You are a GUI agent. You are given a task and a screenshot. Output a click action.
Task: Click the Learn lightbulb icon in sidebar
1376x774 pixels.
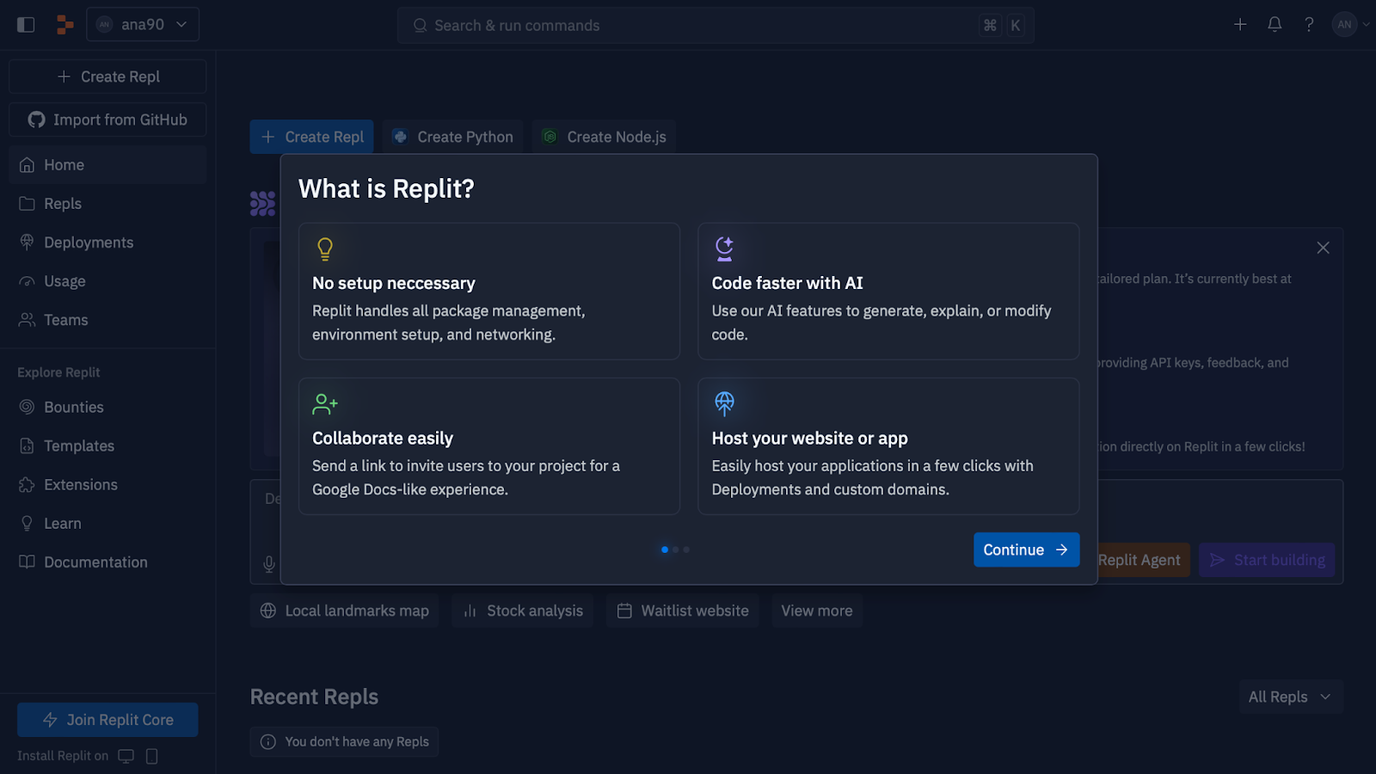[x=28, y=523]
